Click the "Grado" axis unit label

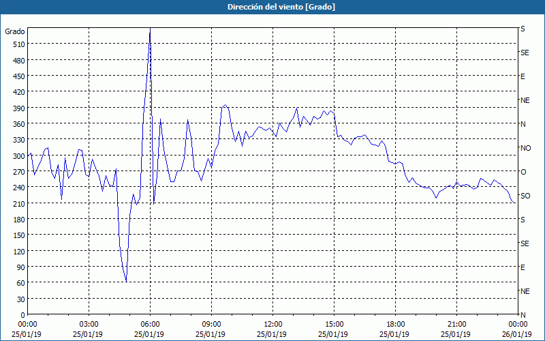click(15, 31)
